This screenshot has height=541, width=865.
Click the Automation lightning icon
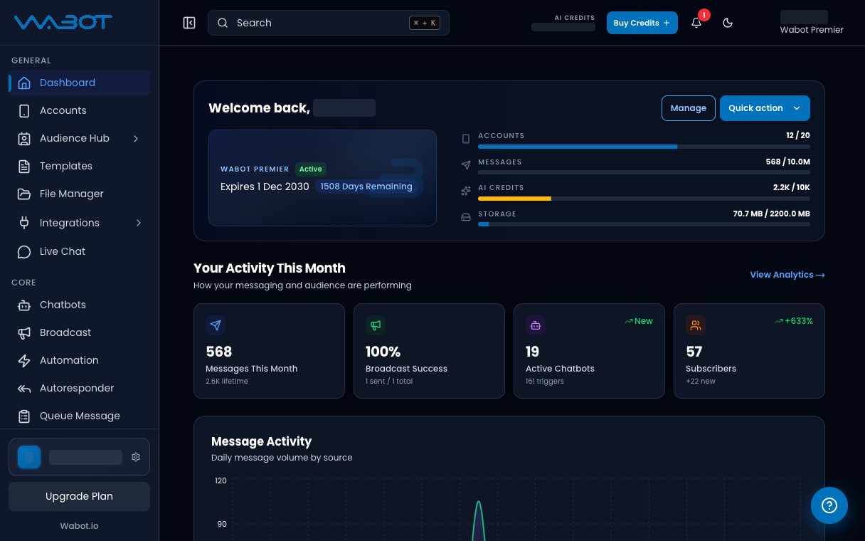point(24,360)
